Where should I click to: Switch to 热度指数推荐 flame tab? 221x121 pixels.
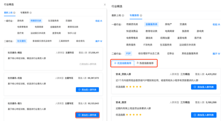(145, 63)
